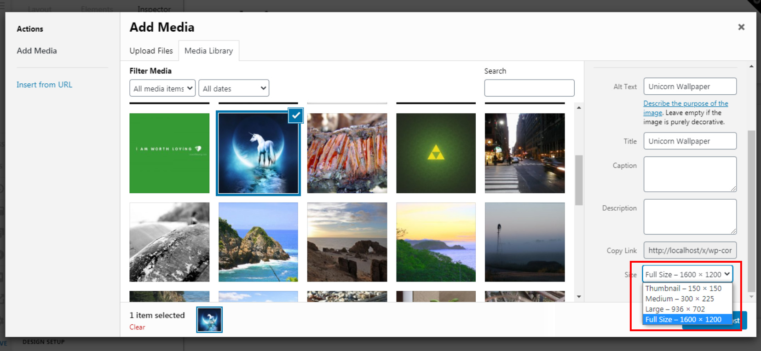
Task: Choose Thumbnail – 150 × 150 size option
Action: (687, 288)
